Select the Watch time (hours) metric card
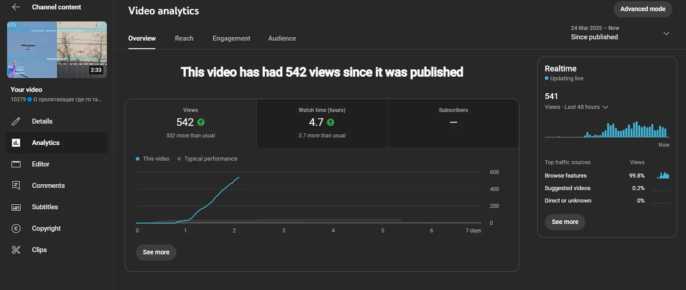This screenshot has width=686, height=290. pyautogui.click(x=322, y=123)
